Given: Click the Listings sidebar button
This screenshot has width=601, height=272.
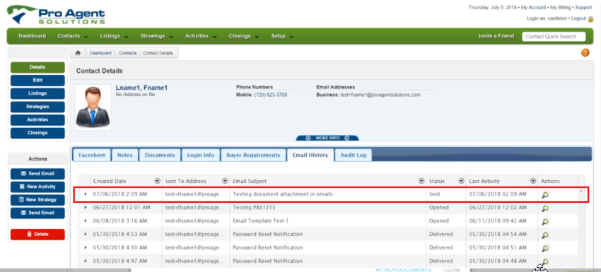Looking at the screenshot, I should [37, 93].
